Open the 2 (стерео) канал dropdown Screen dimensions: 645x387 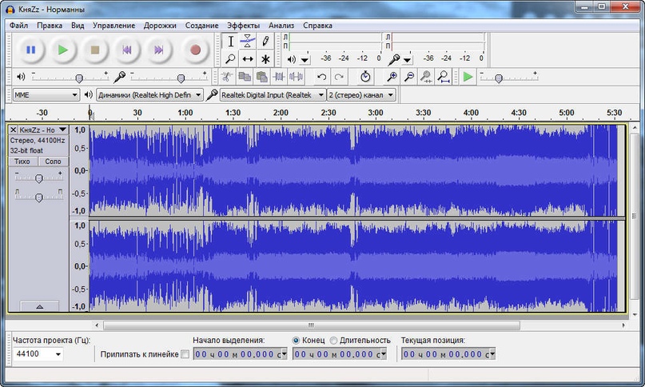361,95
